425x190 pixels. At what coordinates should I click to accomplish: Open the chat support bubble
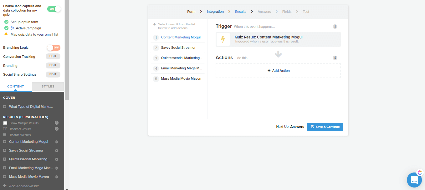(x=414, y=180)
